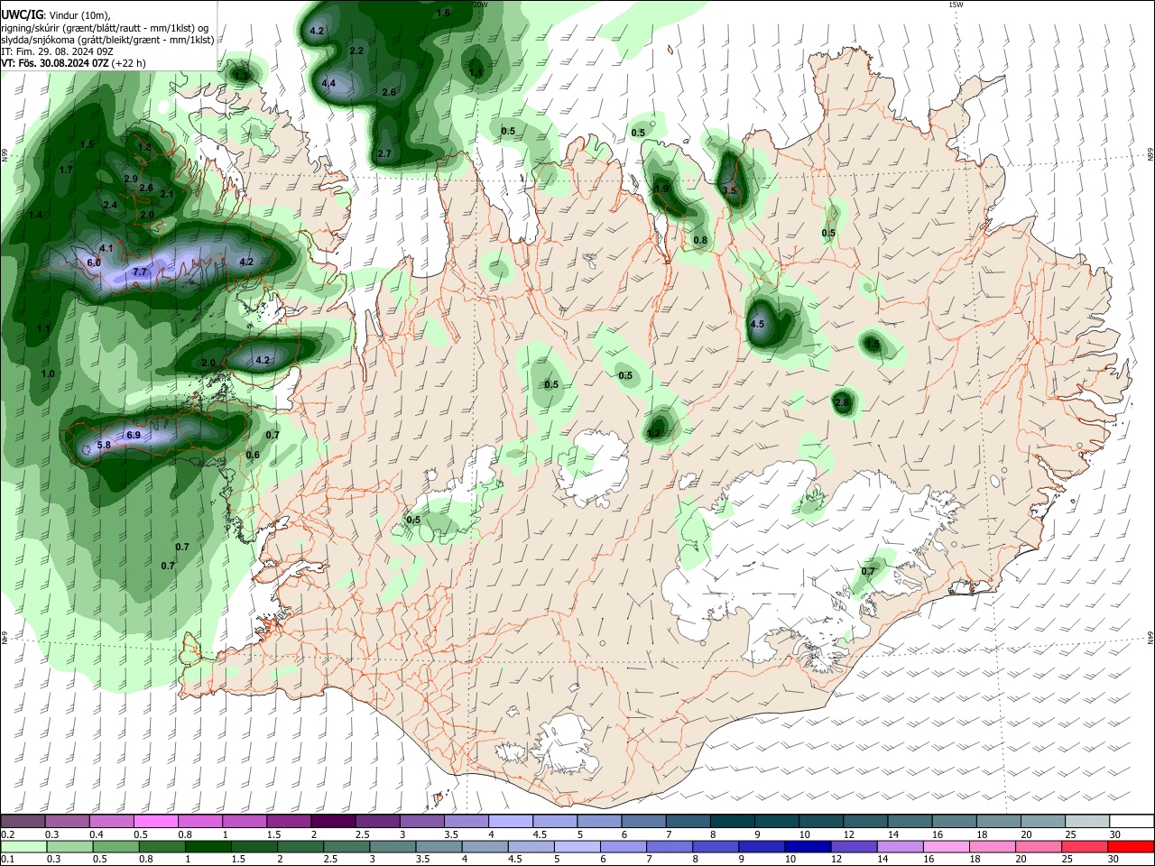Select the 2.9 precipitation value
This screenshot has width=1155, height=866.
[131, 179]
